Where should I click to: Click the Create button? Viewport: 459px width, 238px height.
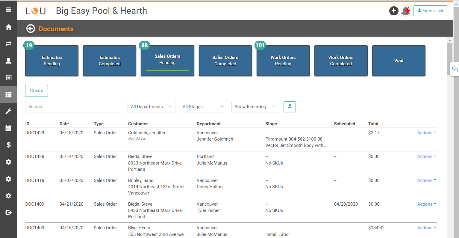click(x=37, y=91)
